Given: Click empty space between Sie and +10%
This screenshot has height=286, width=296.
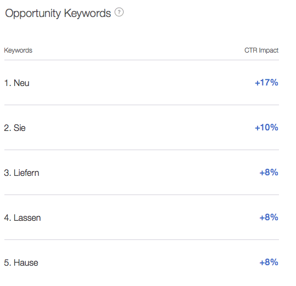Looking at the screenshot, I should click(x=139, y=128).
